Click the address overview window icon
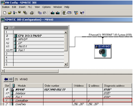Screen dimensions: 135x107 pos(69,13)
